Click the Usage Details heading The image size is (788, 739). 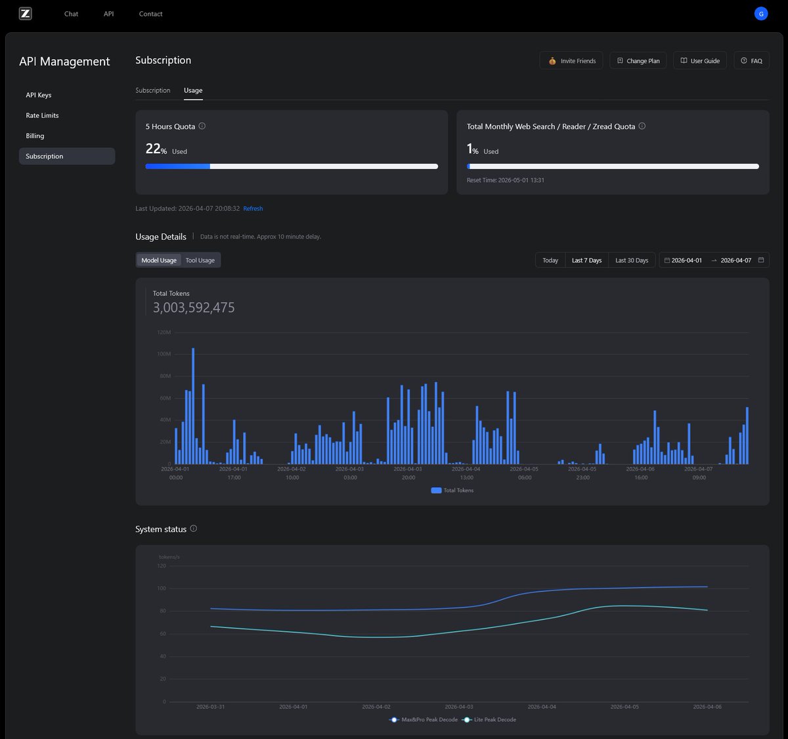click(x=161, y=237)
